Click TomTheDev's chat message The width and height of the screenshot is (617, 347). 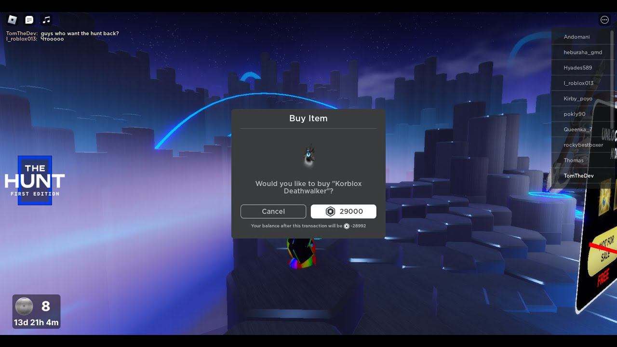click(62, 33)
